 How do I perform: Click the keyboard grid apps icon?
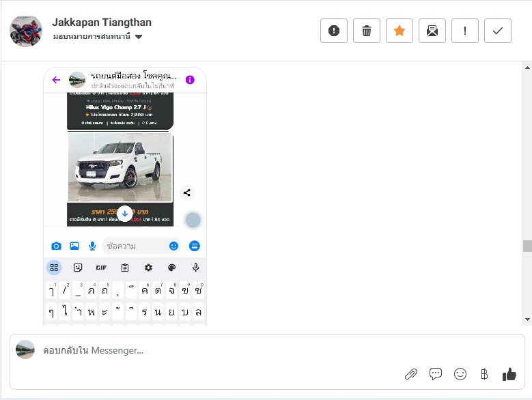pyautogui.click(x=54, y=268)
